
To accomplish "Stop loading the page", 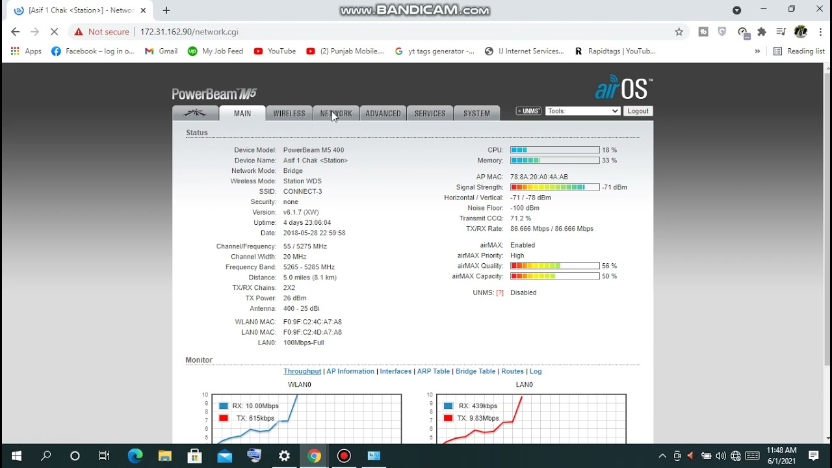I will [54, 32].
